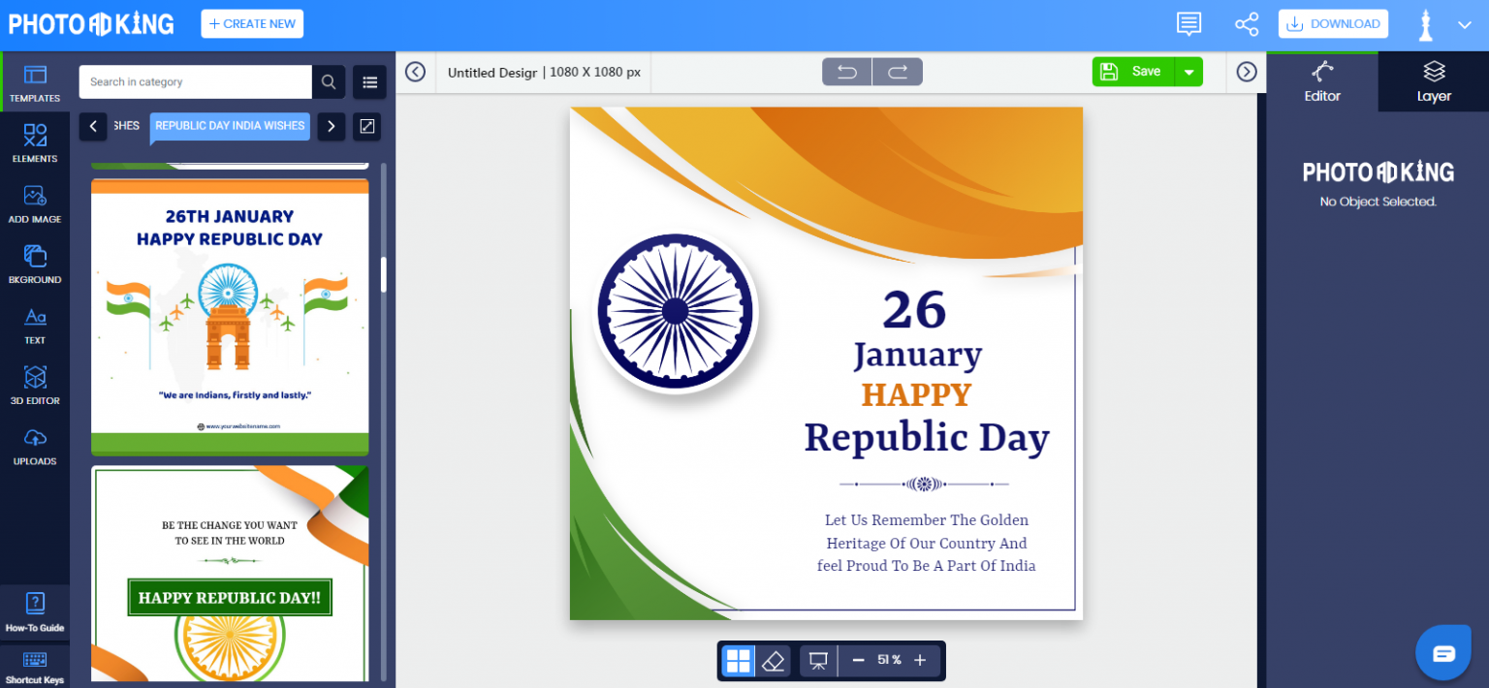Open the Share icon in the top bar
This screenshot has width=1489, height=688.
(x=1247, y=23)
